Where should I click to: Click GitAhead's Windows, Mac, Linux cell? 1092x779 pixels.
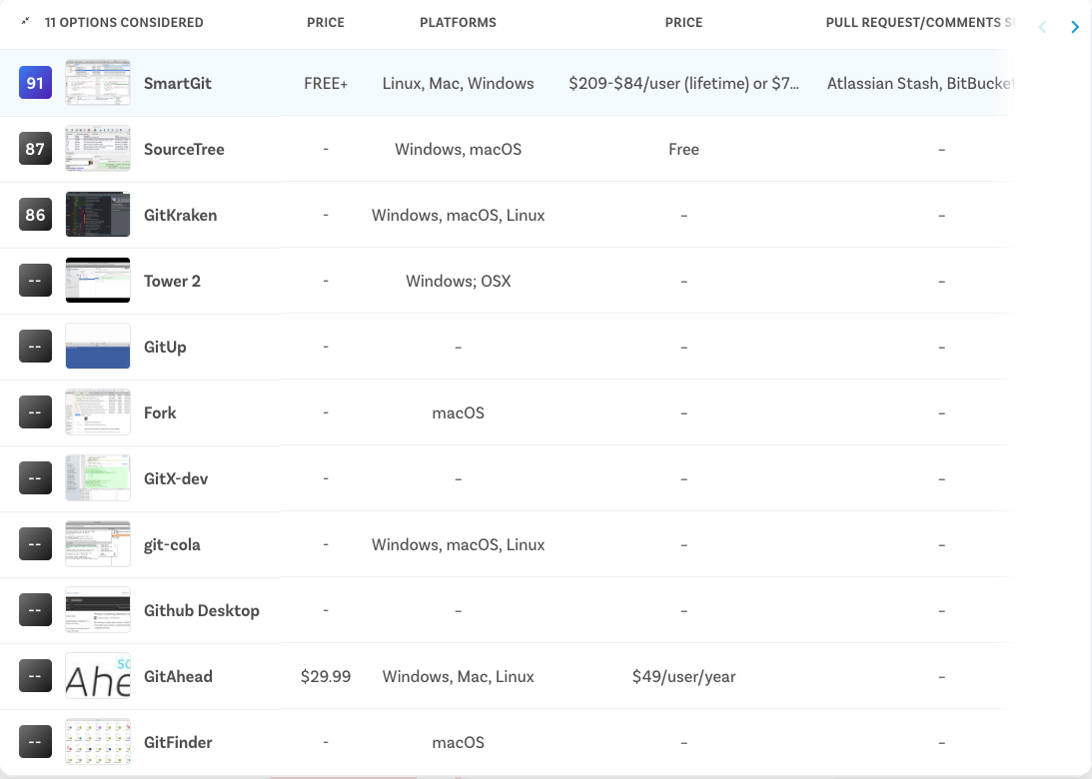pos(459,677)
